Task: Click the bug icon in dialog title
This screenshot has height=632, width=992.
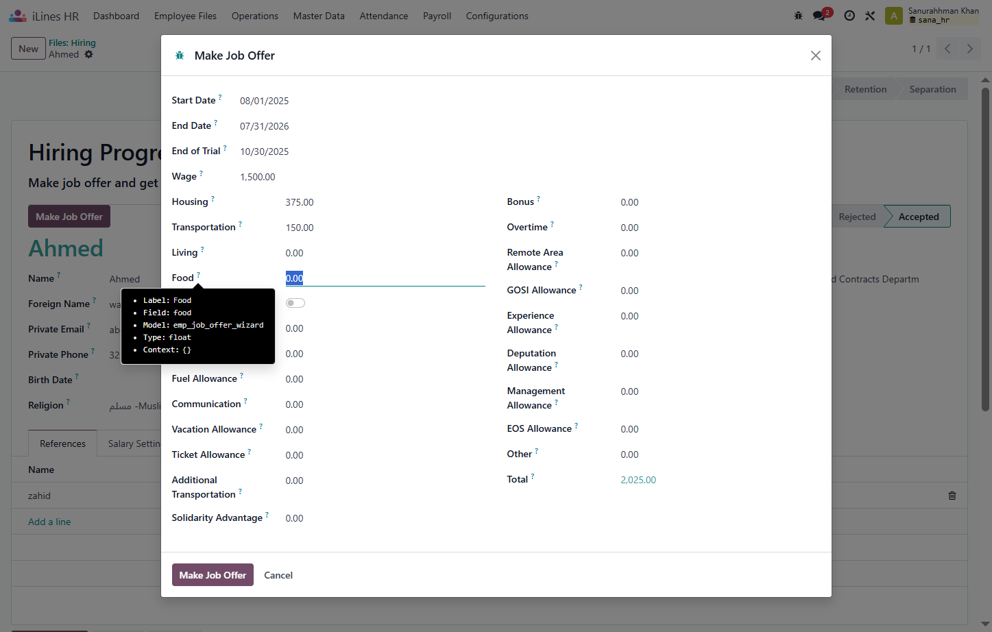Action: click(x=180, y=56)
